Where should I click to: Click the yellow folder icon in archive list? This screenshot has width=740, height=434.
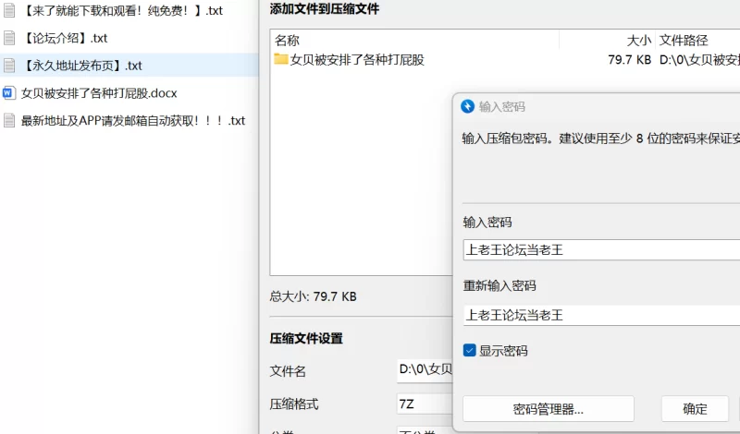281,59
